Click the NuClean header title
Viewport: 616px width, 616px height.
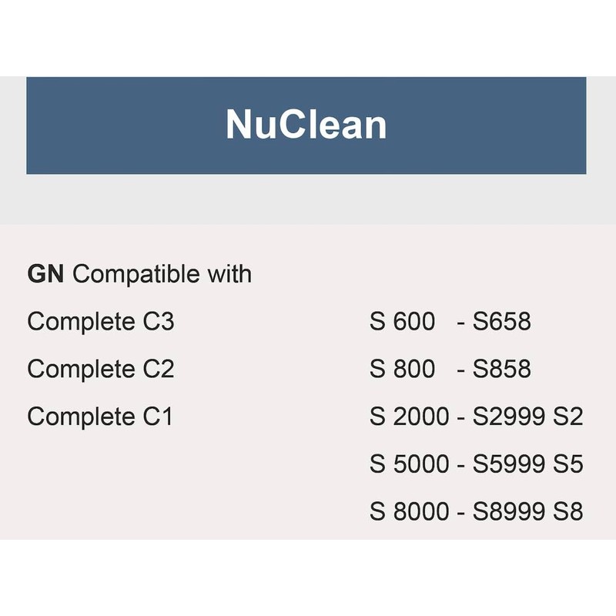(306, 125)
